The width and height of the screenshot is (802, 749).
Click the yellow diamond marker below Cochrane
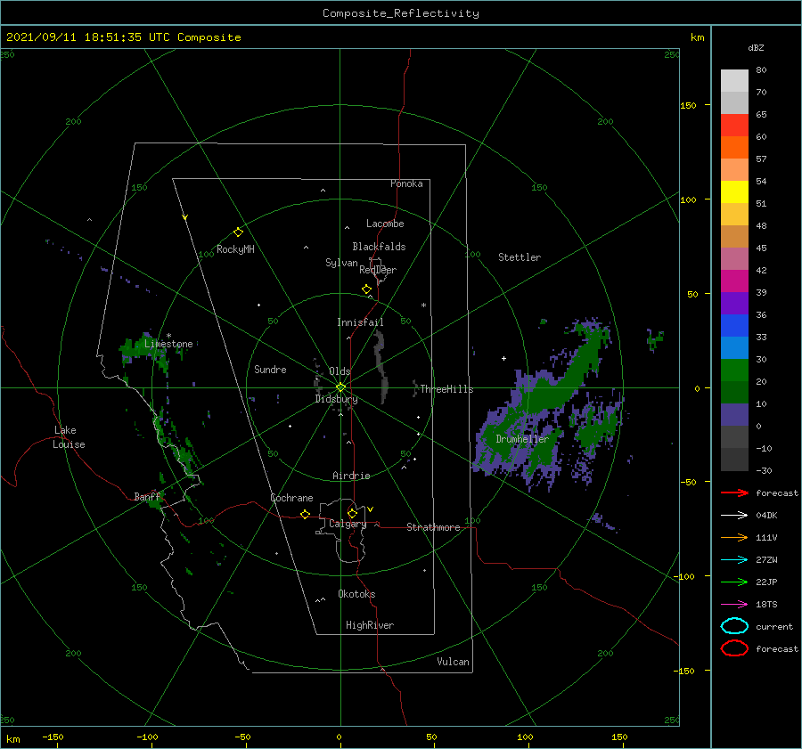[x=305, y=515]
